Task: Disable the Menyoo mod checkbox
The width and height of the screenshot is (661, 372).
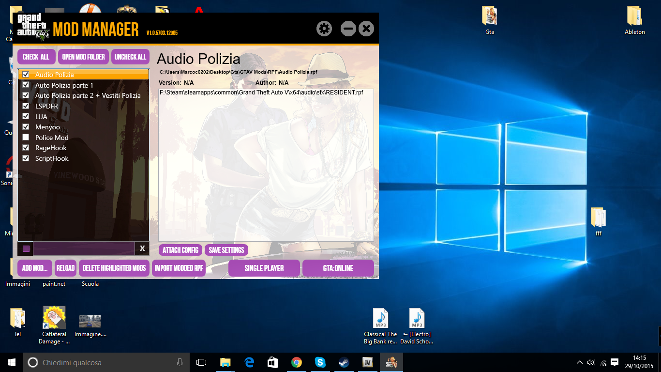Action: (26, 127)
